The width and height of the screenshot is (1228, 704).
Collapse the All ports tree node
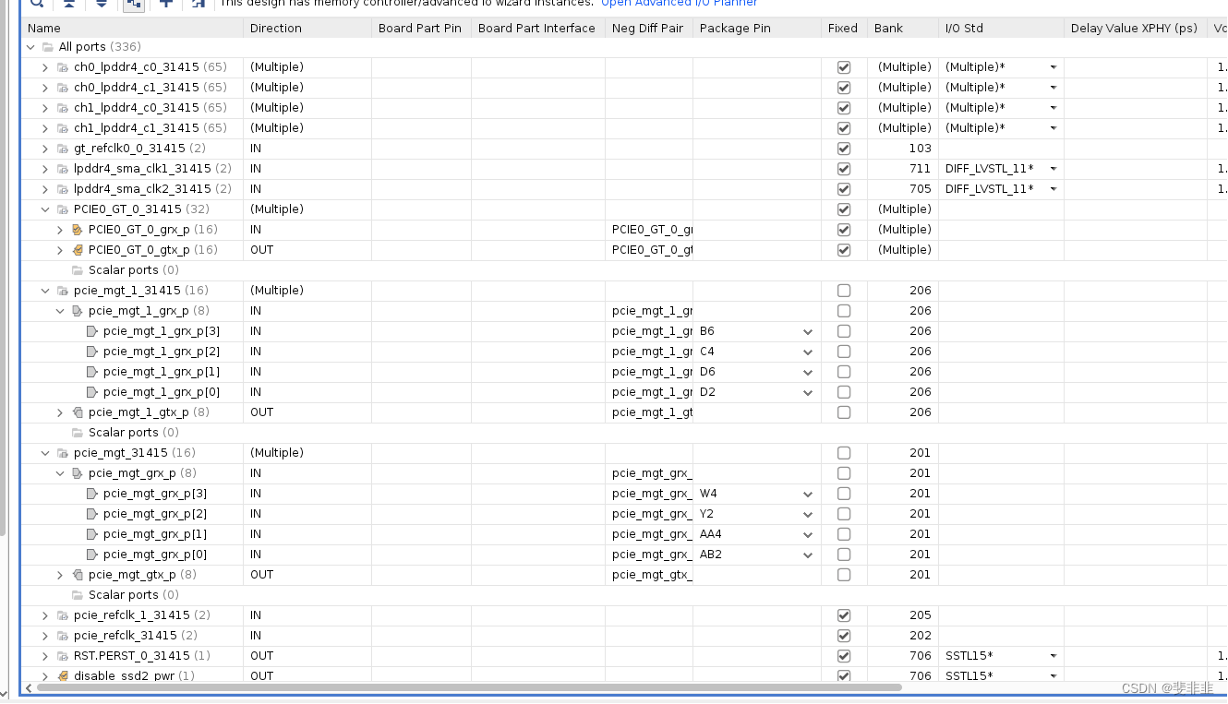pos(31,47)
